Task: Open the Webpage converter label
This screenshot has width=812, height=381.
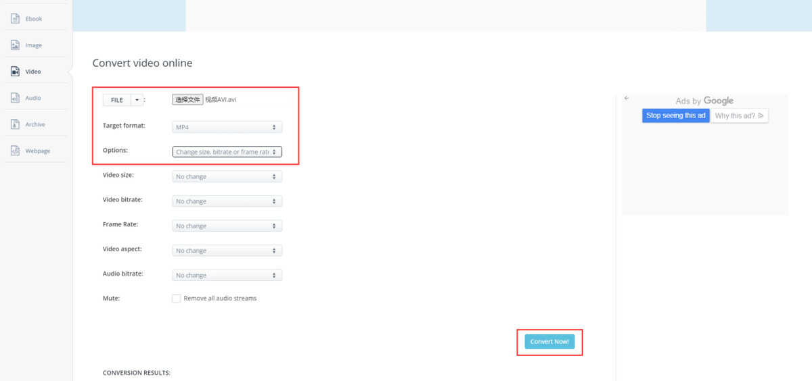Action: [x=38, y=151]
